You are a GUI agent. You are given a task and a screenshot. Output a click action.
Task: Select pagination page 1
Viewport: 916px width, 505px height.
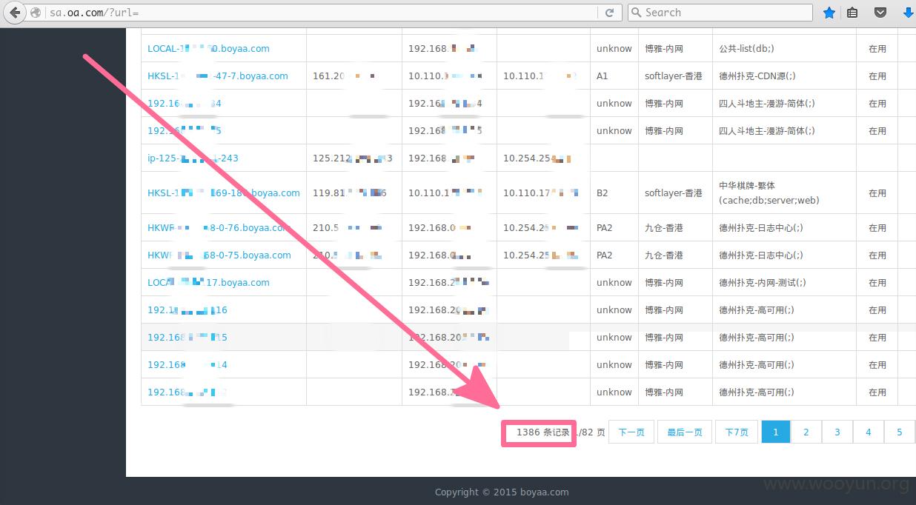[x=776, y=432]
